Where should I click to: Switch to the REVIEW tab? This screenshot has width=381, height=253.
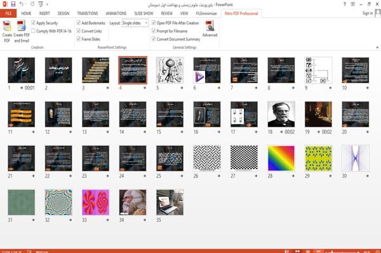point(166,13)
